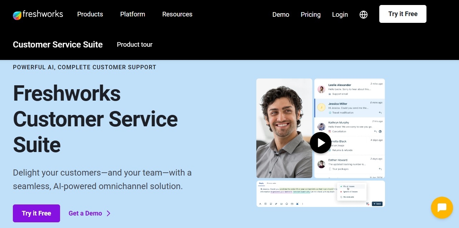Expand the Platform menu
The image size is (459, 228).
tap(132, 14)
